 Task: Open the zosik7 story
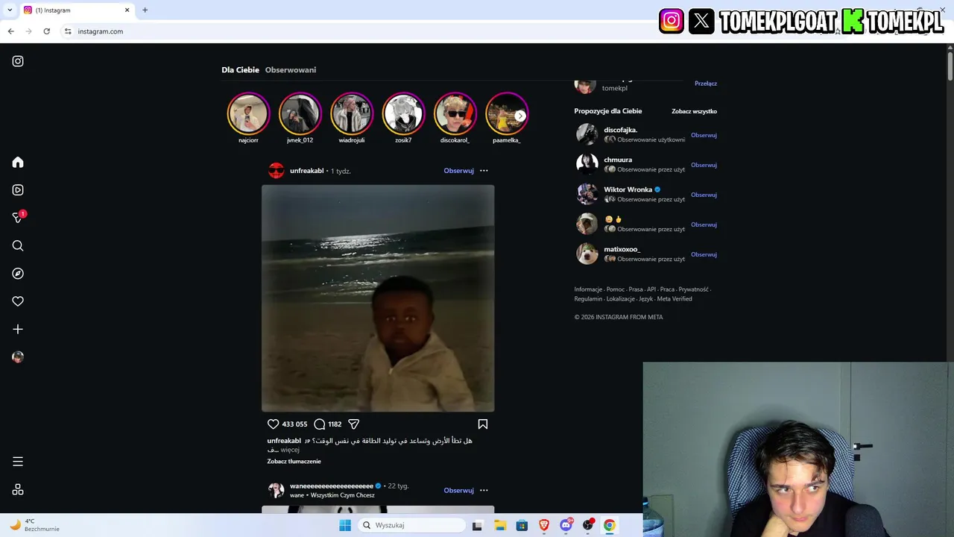pos(403,113)
